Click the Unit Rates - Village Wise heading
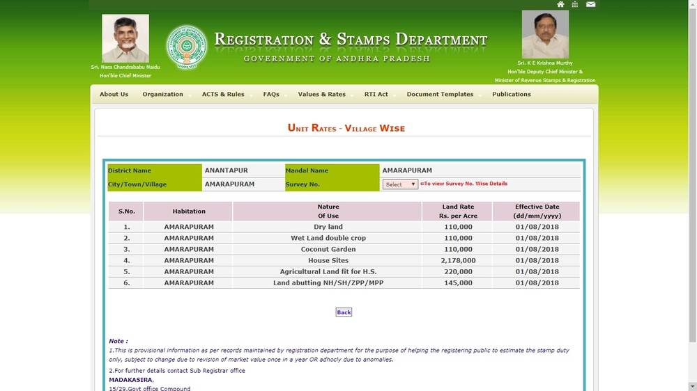 pos(346,128)
